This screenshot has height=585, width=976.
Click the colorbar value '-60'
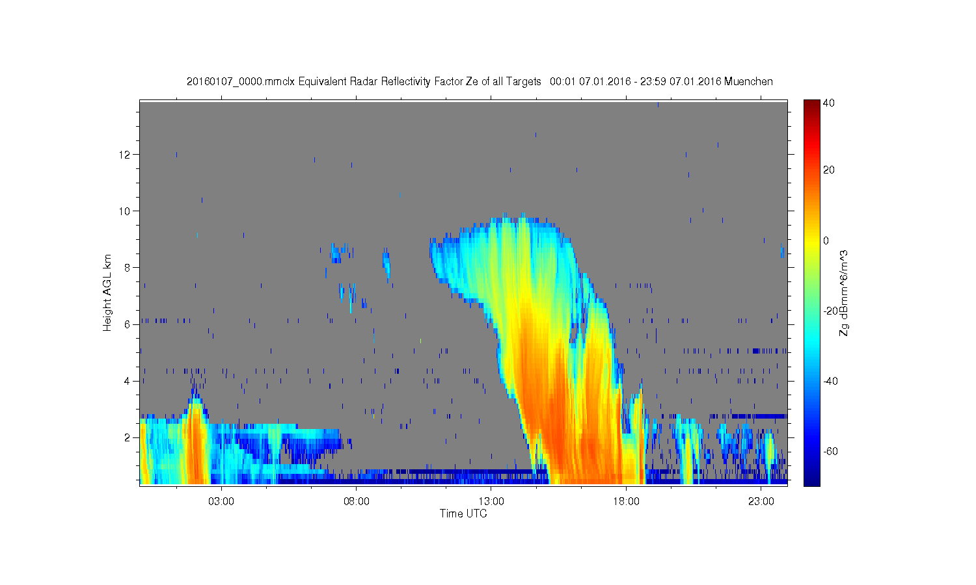pyautogui.click(x=830, y=451)
